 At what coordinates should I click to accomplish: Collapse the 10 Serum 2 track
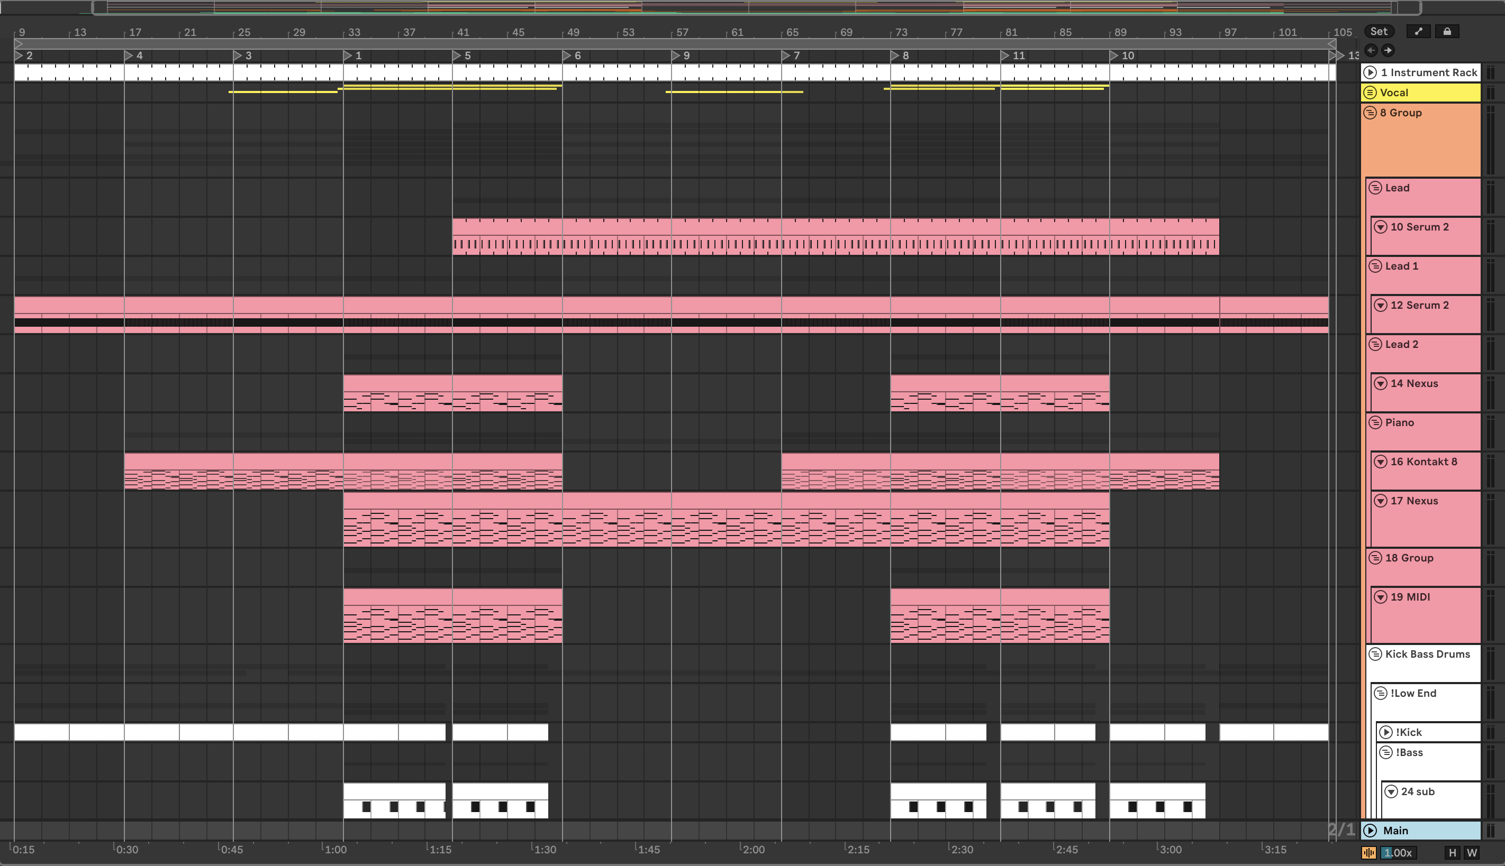point(1381,227)
